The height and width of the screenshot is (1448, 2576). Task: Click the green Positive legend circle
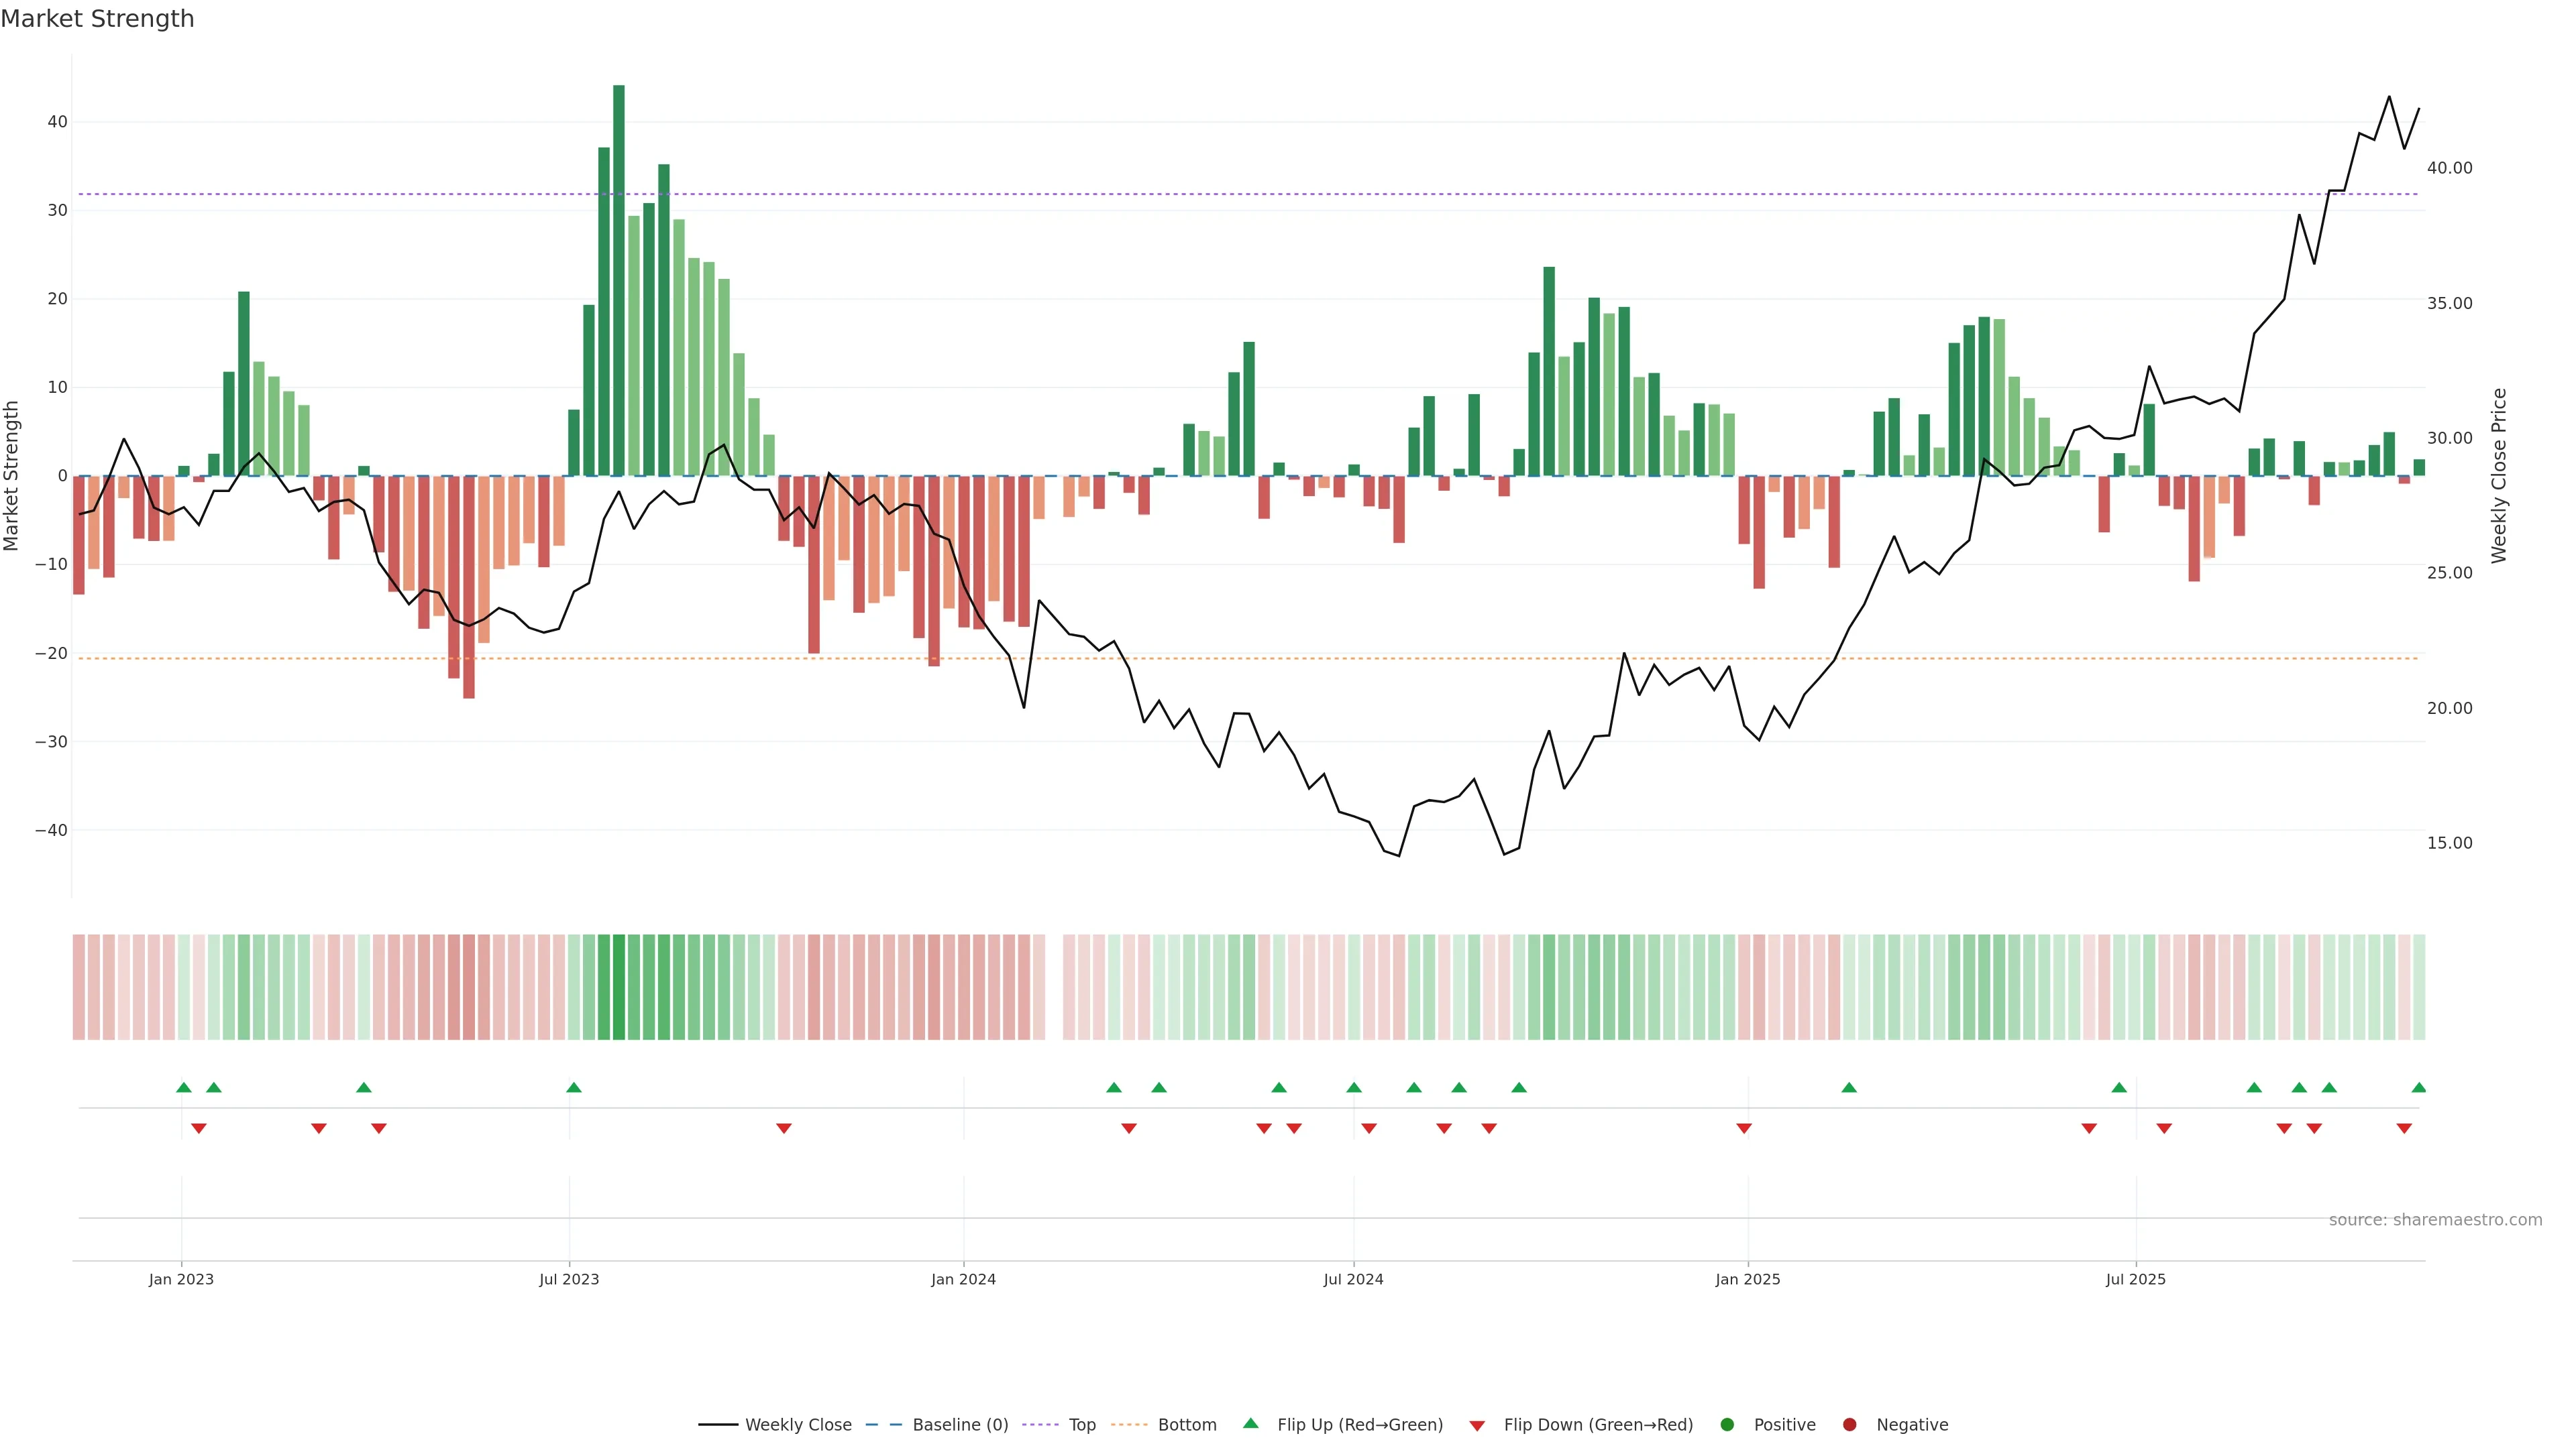pyautogui.click(x=1727, y=1424)
